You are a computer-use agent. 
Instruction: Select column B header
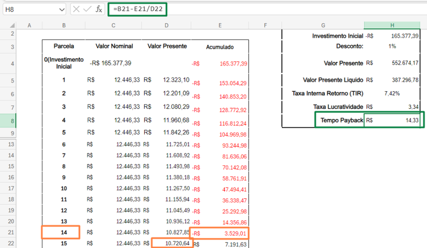64,25
